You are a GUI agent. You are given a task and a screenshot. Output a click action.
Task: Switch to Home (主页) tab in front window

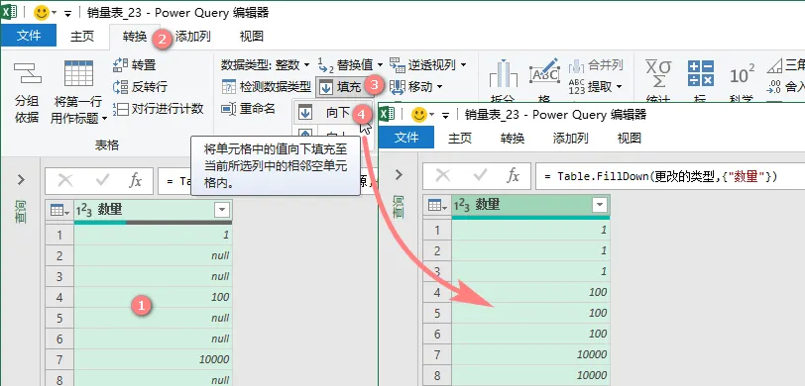tap(459, 138)
